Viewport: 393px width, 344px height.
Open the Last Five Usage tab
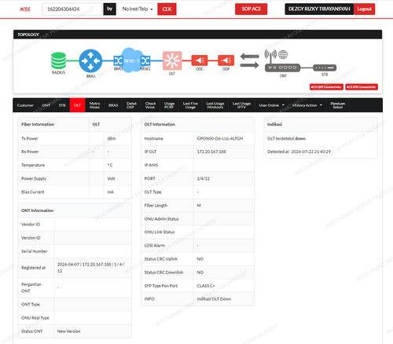190,105
